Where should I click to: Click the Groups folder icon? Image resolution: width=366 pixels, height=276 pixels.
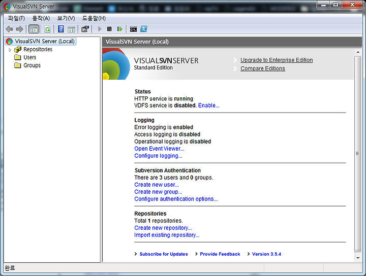pos(18,65)
